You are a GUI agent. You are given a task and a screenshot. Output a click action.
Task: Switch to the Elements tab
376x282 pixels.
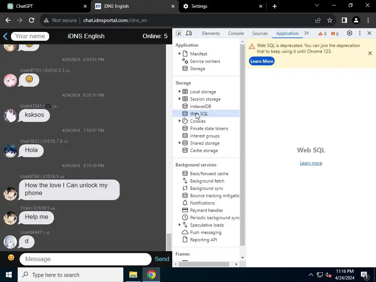(211, 33)
